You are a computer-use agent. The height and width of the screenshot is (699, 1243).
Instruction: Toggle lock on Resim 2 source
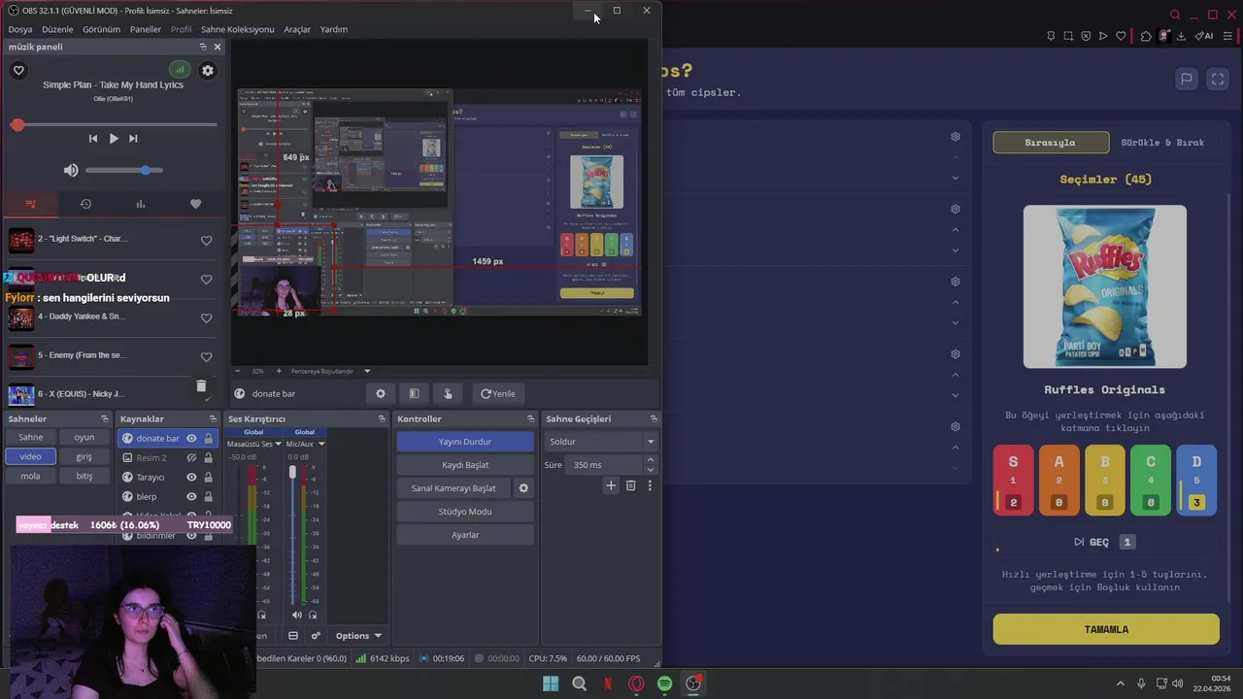[x=208, y=457]
